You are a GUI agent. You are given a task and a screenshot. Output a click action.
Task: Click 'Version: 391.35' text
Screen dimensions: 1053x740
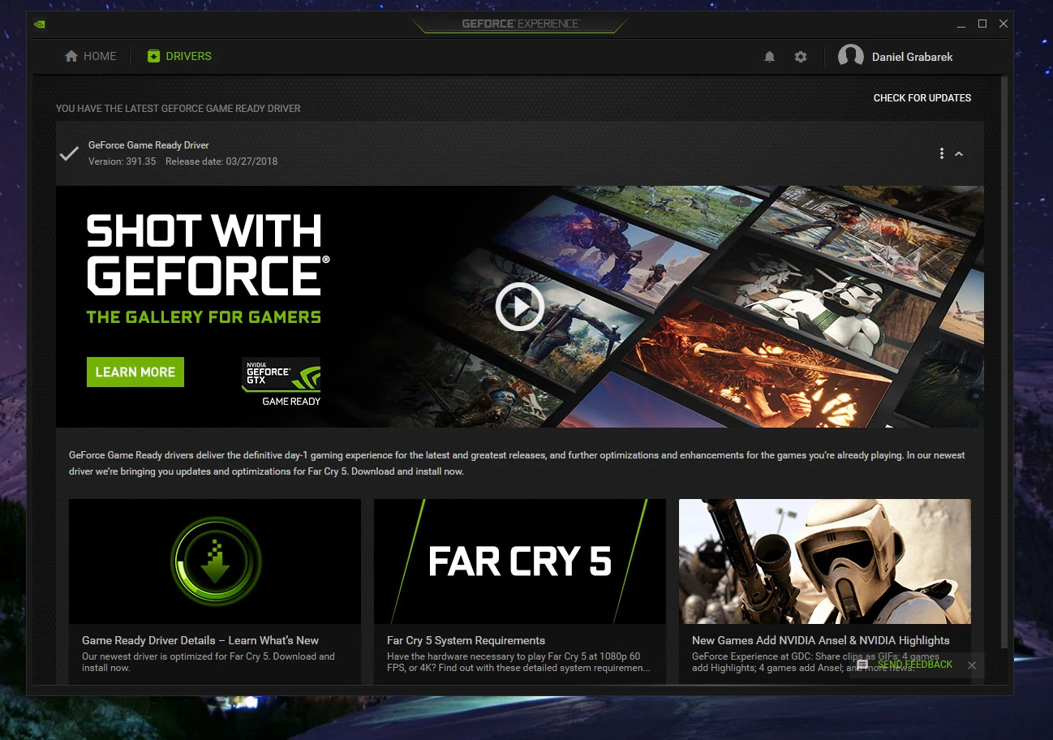[122, 161]
